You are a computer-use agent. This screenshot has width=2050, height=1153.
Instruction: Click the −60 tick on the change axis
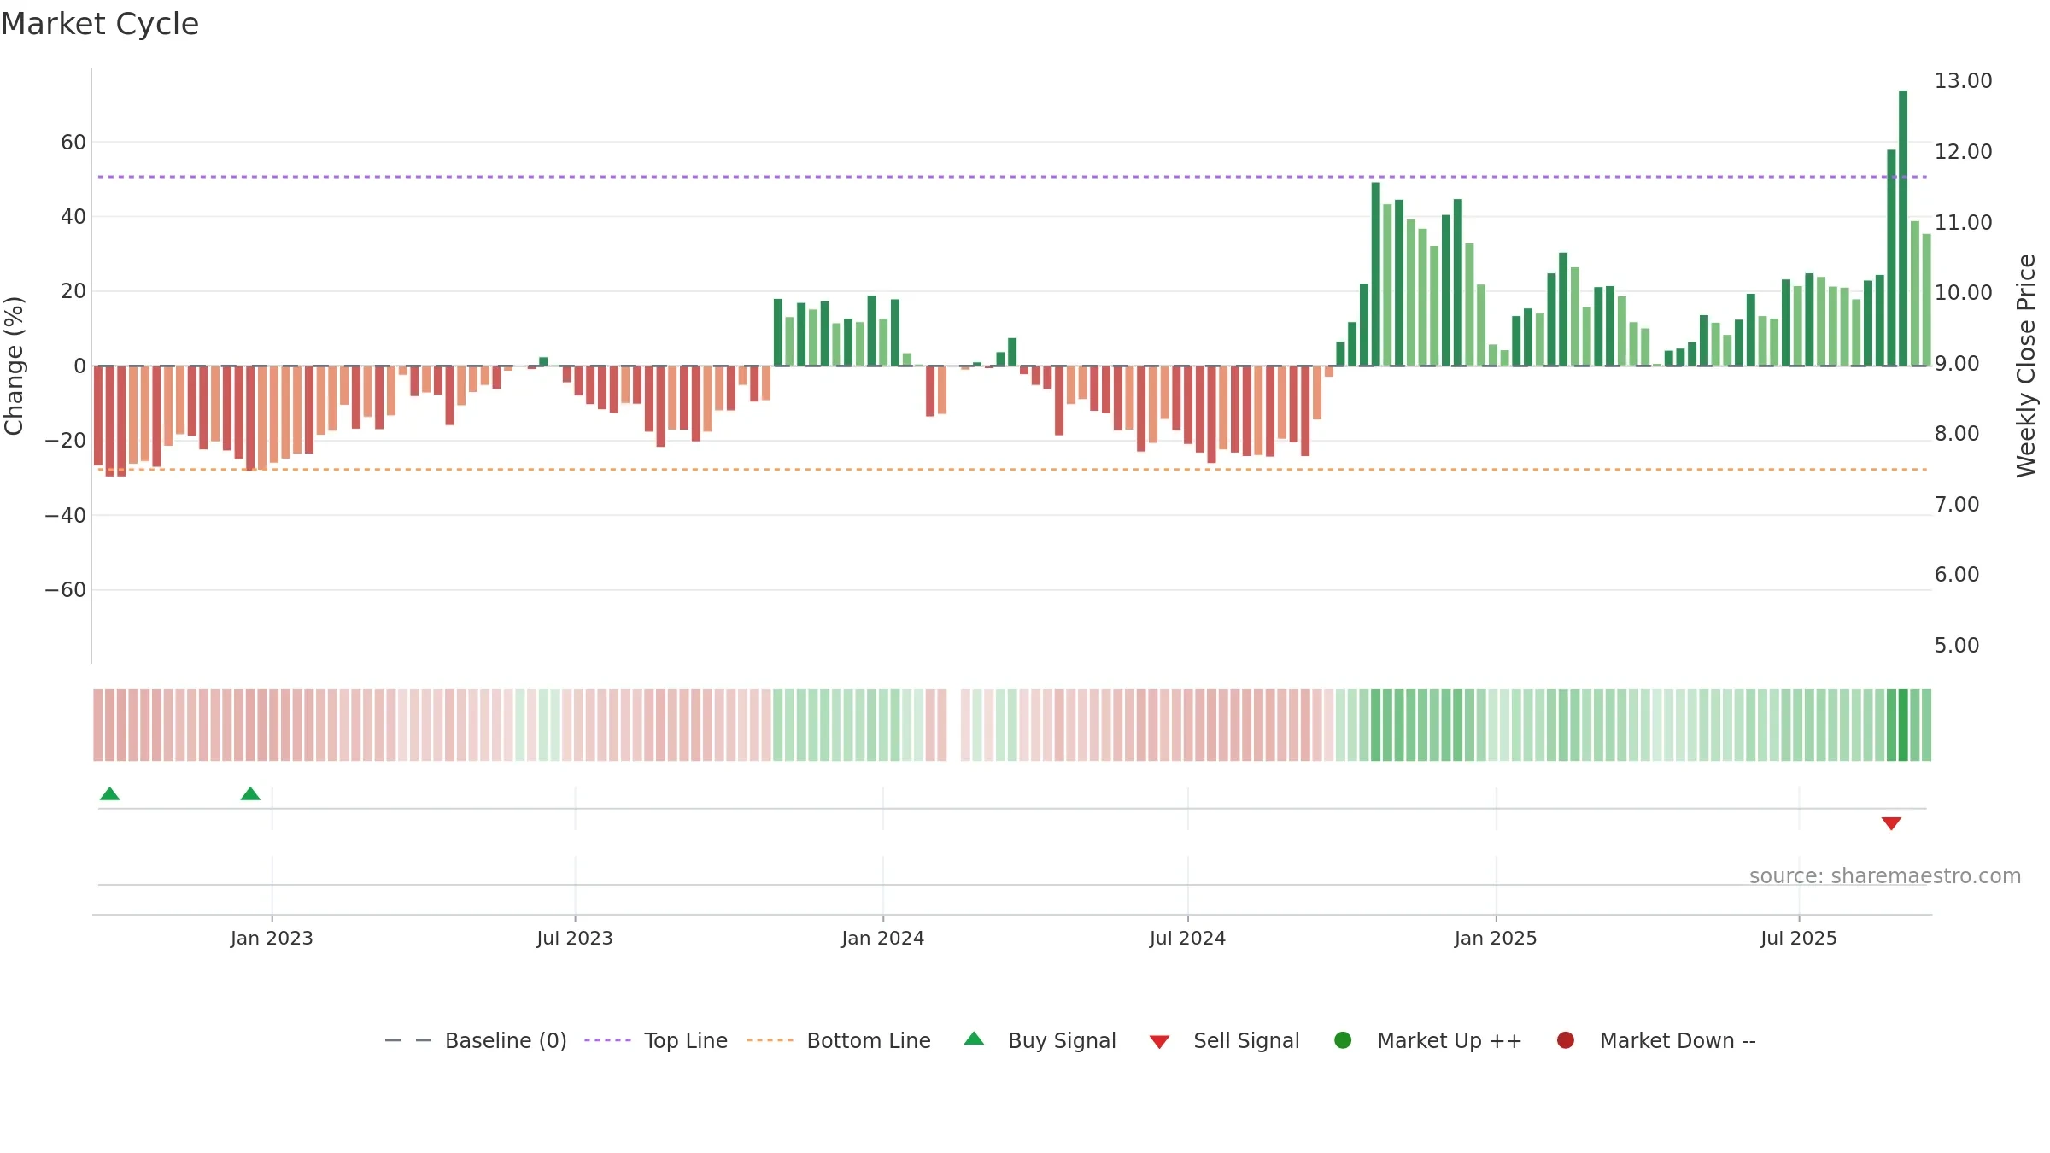(x=66, y=590)
